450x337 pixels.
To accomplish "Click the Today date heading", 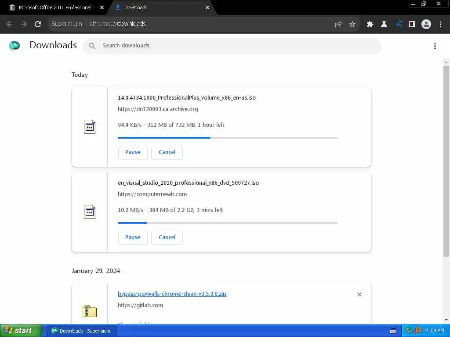I will click(x=80, y=75).
